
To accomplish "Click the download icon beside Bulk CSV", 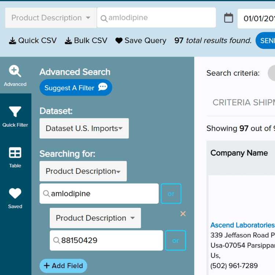I will (69, 41).
